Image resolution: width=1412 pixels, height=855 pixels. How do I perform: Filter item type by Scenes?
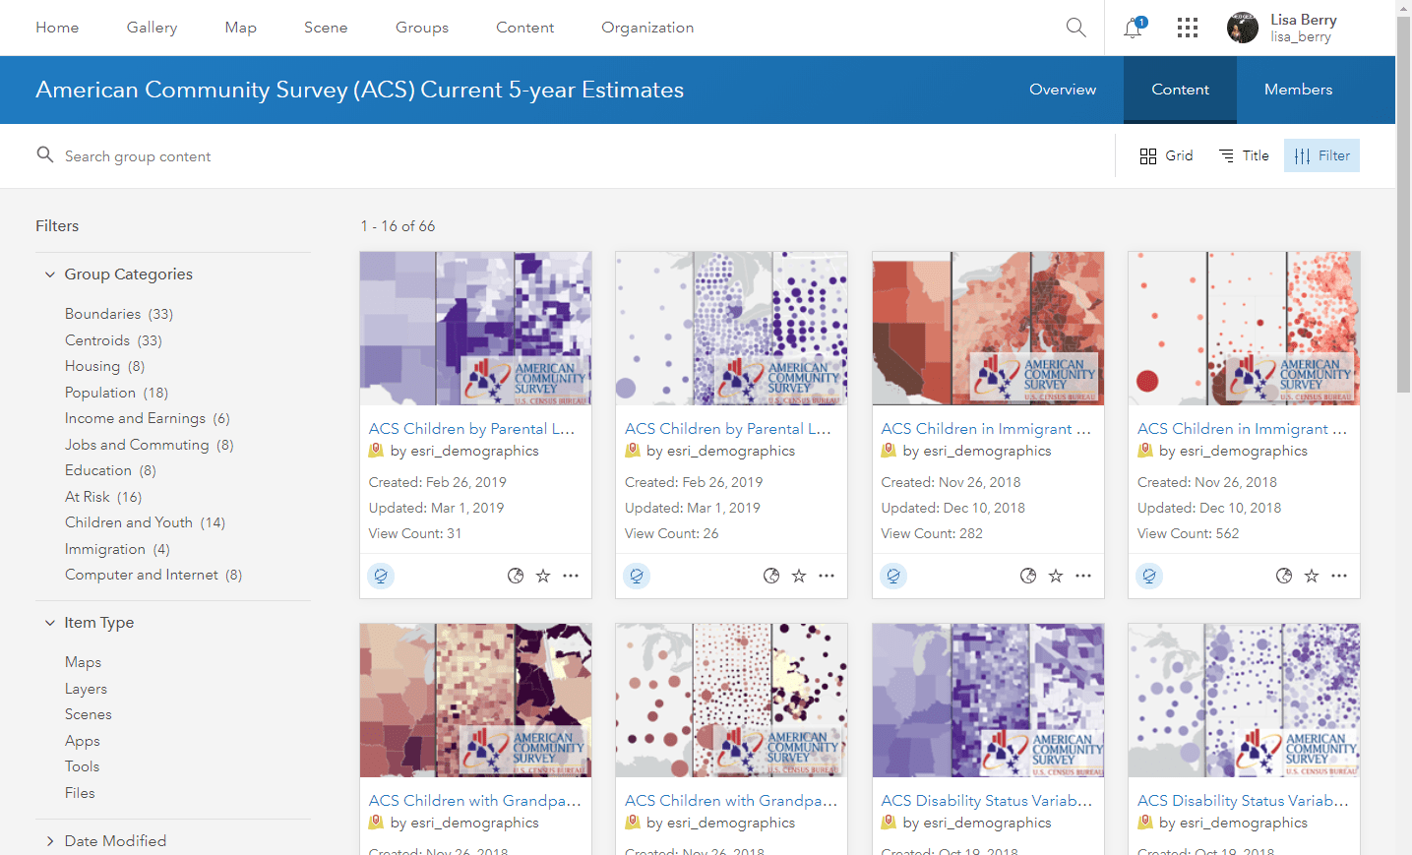point(89,714)
